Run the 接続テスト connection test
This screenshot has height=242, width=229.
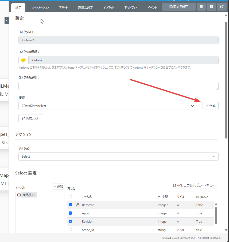[30, 118]
